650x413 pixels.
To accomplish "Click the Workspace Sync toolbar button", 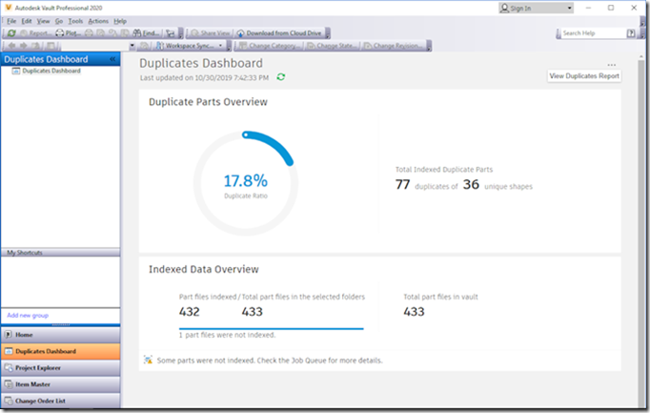I will coord(185,46).
